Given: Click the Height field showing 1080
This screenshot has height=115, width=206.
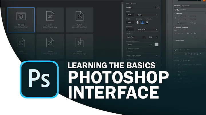Looking at the screenshot, I should 130,22.
